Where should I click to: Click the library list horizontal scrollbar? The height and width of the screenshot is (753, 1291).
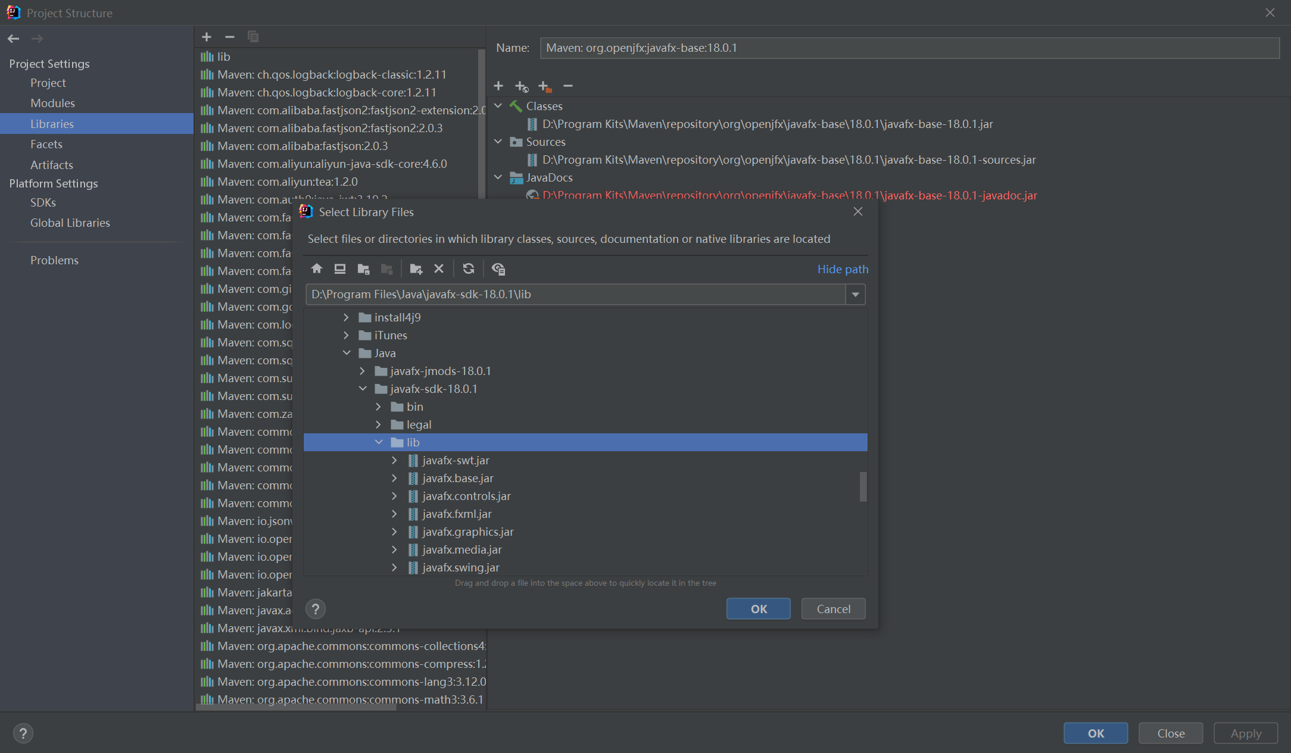[x=296, y=708]
